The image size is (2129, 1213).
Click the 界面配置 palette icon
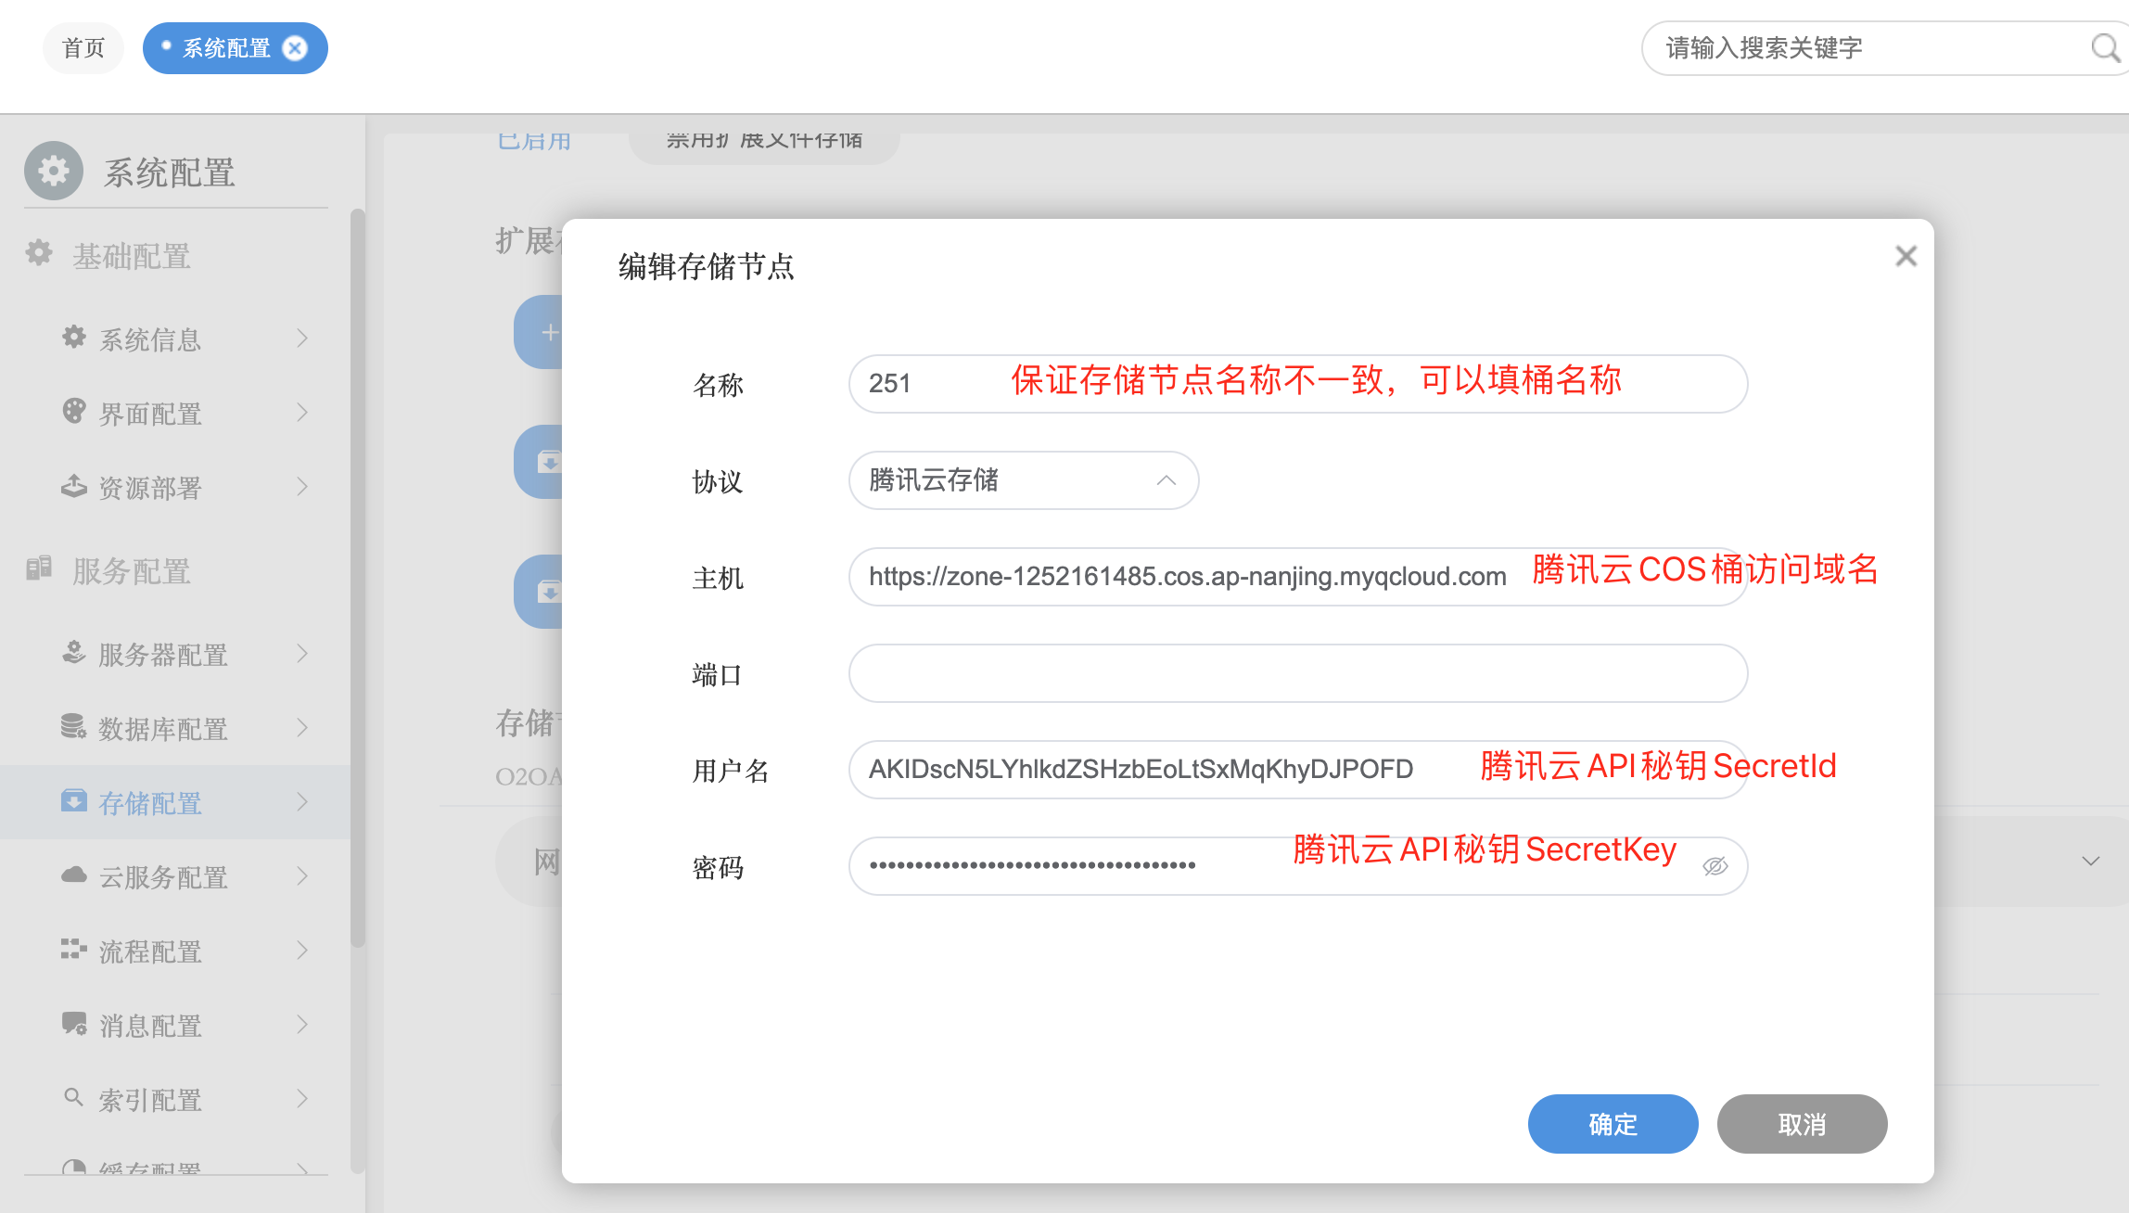[74, 412]
